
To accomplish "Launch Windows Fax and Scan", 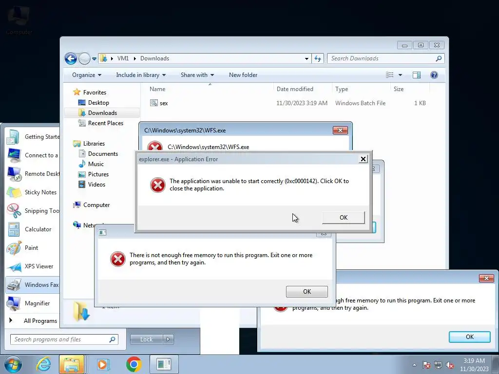I will 33,284.
